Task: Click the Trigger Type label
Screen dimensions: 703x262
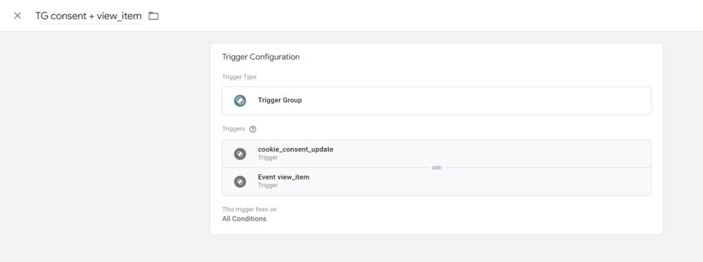Action: click(x=240, y=77)
